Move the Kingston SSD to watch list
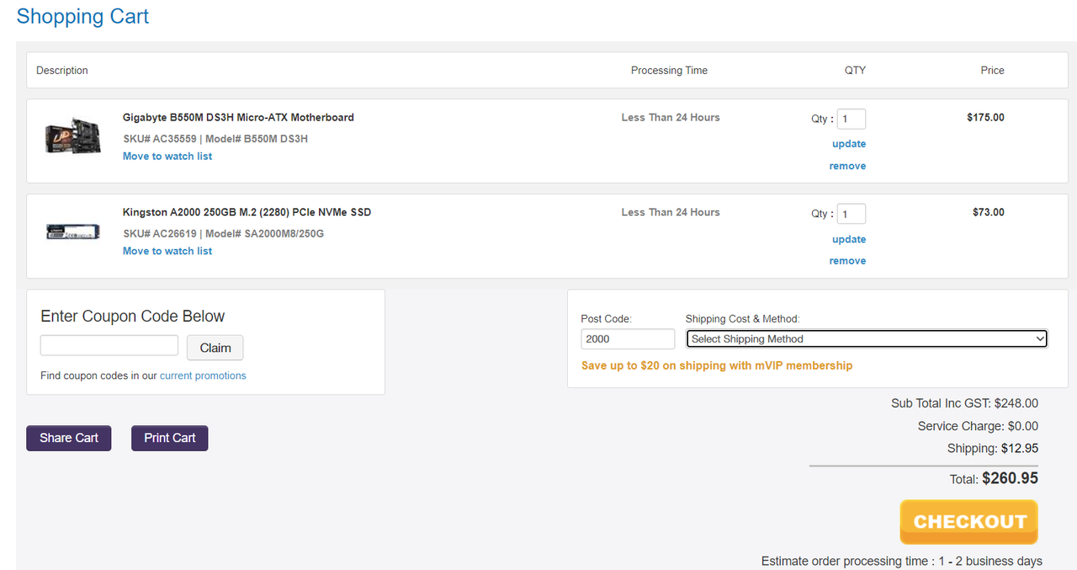Viewport: 1077px width, 570px height. coord(167,251)
